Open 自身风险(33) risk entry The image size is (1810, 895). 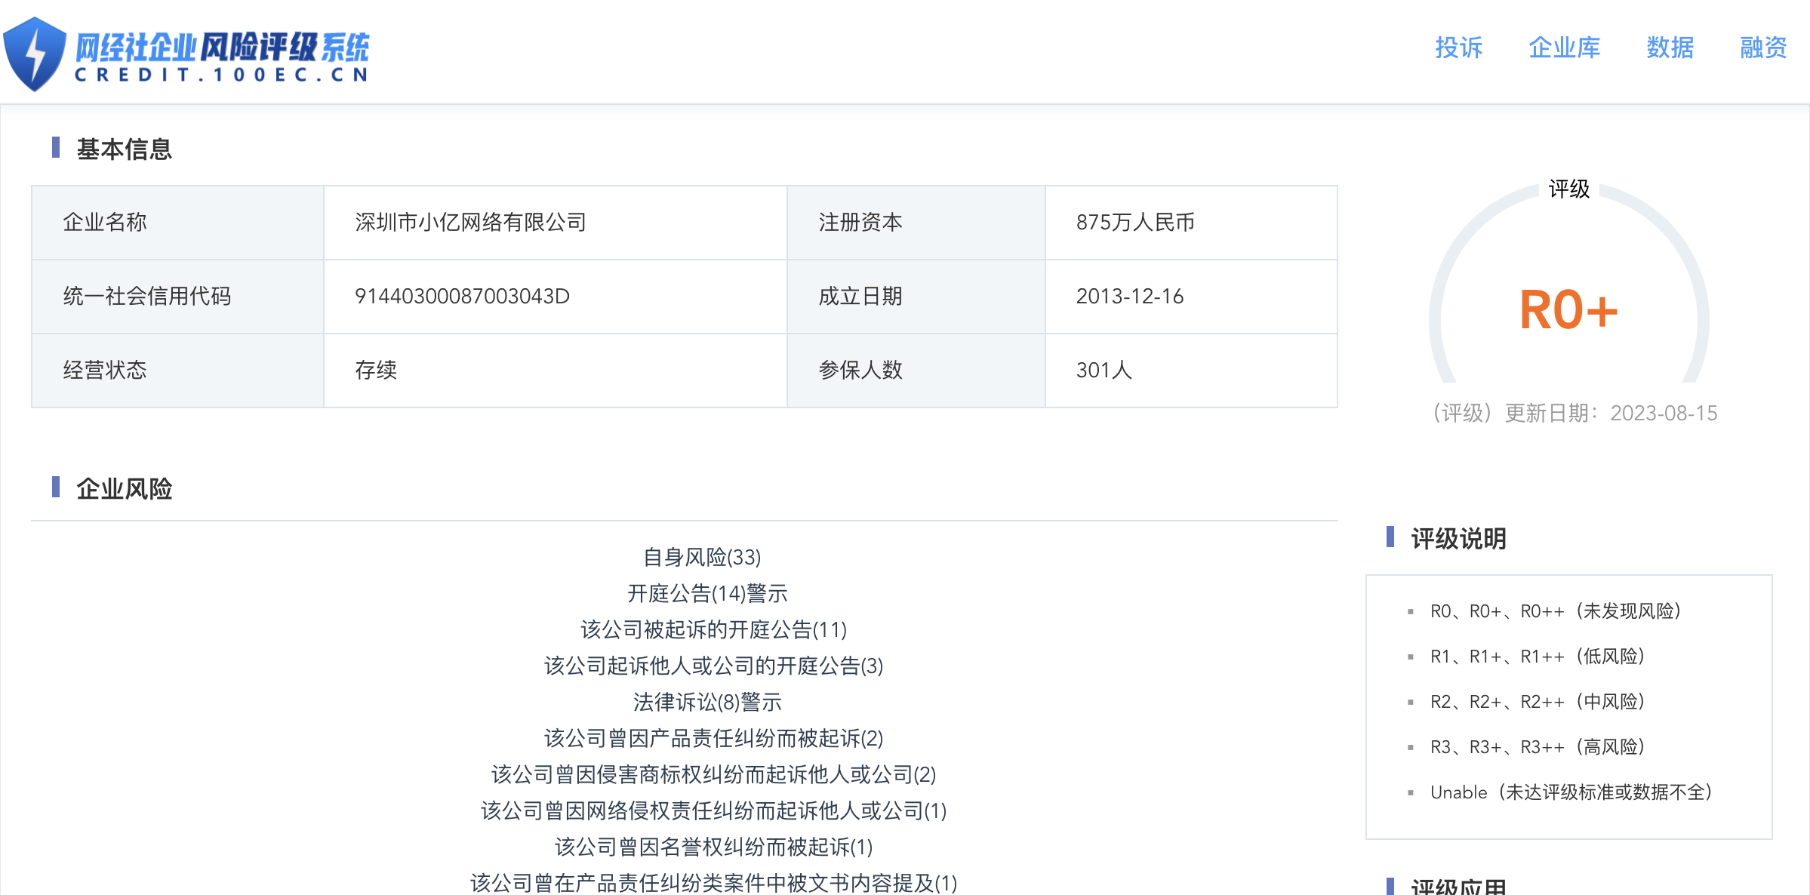tap(702, 557)
